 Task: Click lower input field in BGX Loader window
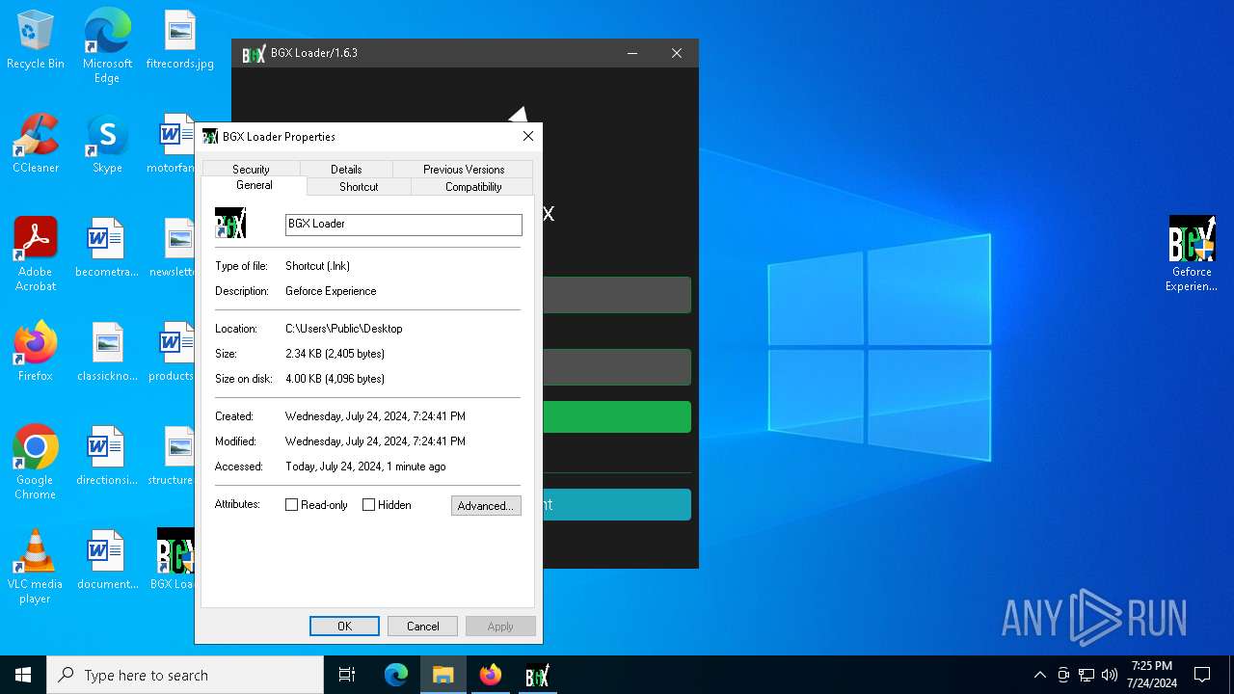tap(617, 367)
